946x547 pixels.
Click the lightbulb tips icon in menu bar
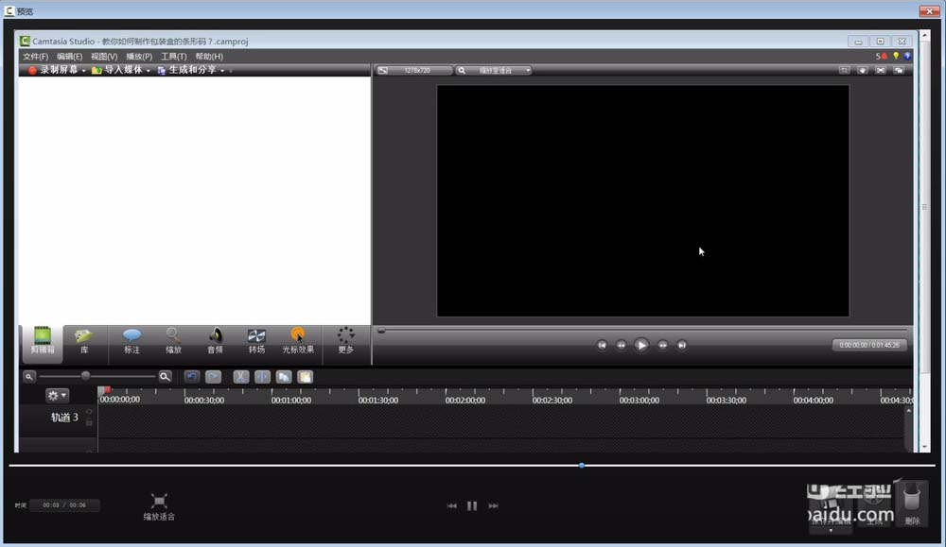(896, 56)
